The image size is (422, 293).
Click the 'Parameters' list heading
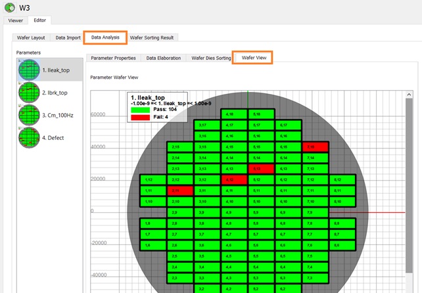coord(28,53)
